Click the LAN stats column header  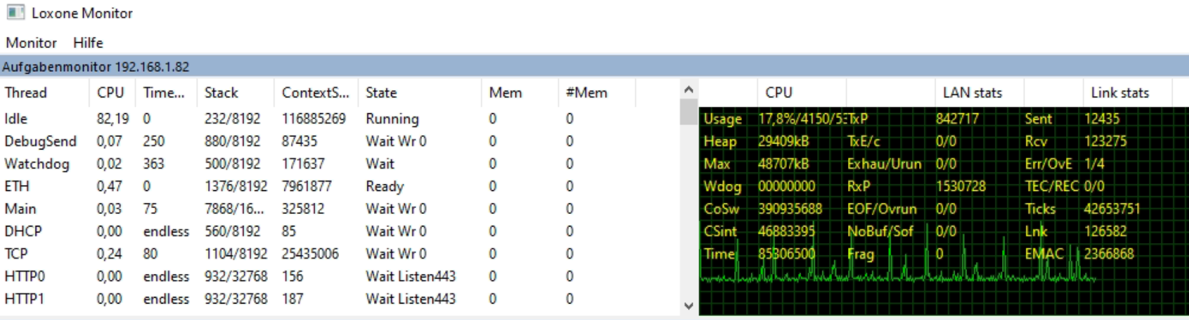pyautogui.click(x=978, y=93)
